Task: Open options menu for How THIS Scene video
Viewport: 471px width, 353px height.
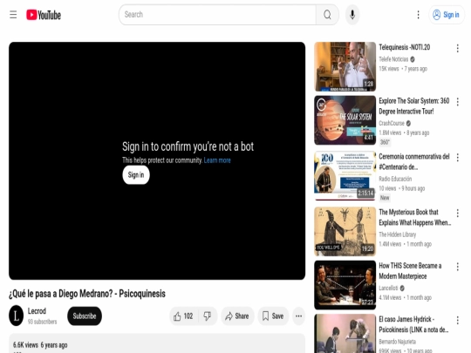Action: [458, 267]
